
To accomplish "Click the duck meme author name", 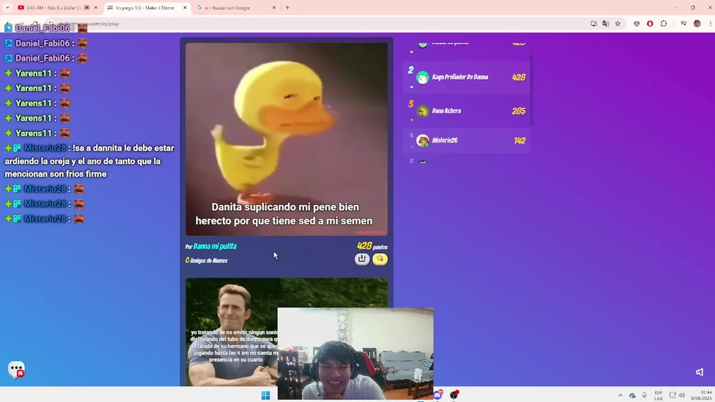I will tap(214, 246).
